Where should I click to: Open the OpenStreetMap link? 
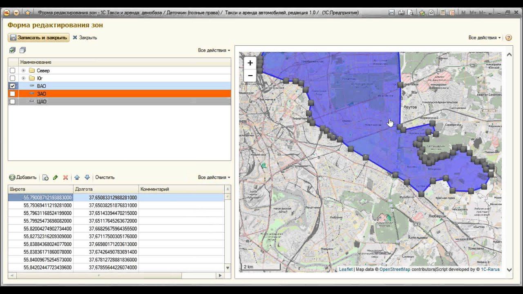[x=395, y=269]
